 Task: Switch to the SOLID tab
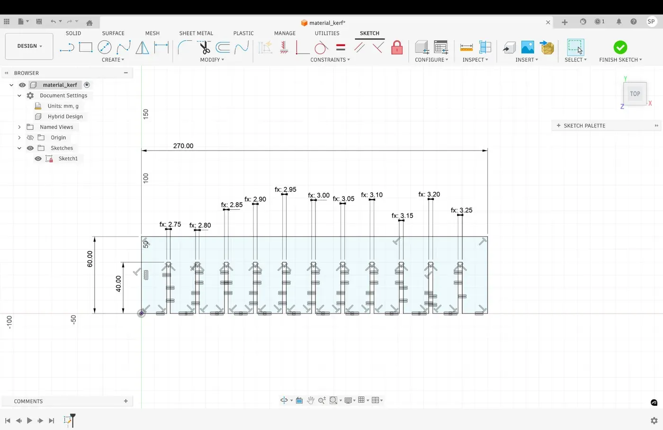click(x=73, y=33)
